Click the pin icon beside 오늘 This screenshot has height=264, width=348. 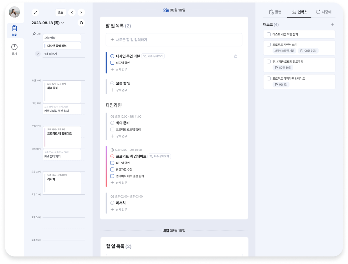click(34, 34)
